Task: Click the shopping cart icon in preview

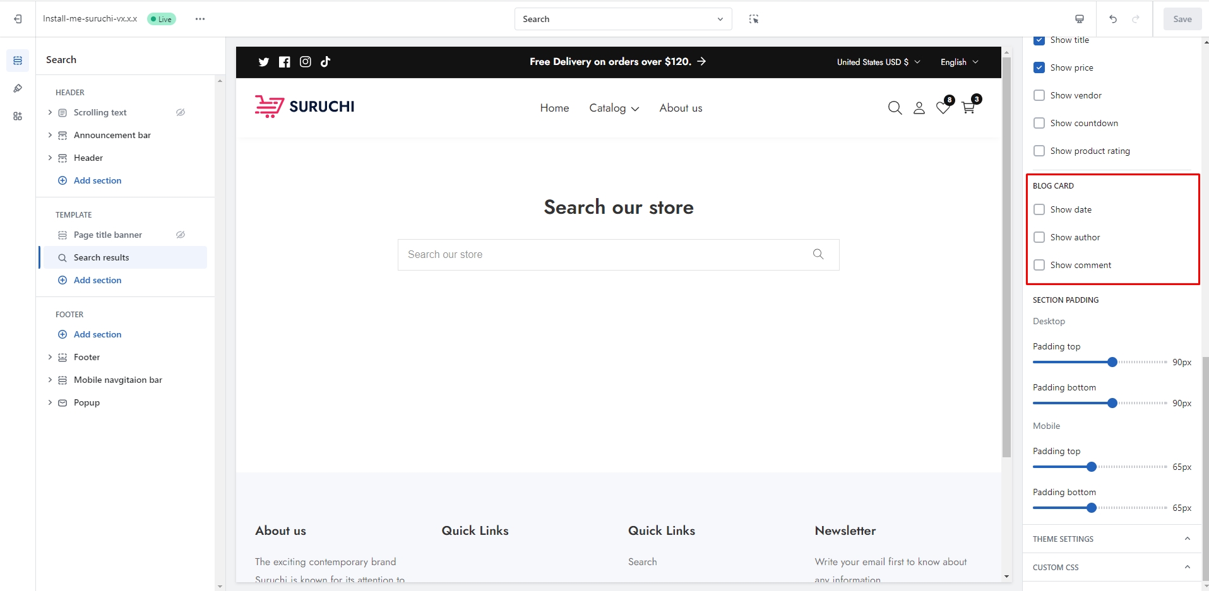Action: 968,108
